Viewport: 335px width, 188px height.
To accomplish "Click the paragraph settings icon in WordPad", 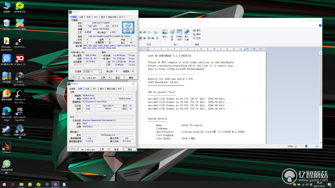I will pos(157,38).
